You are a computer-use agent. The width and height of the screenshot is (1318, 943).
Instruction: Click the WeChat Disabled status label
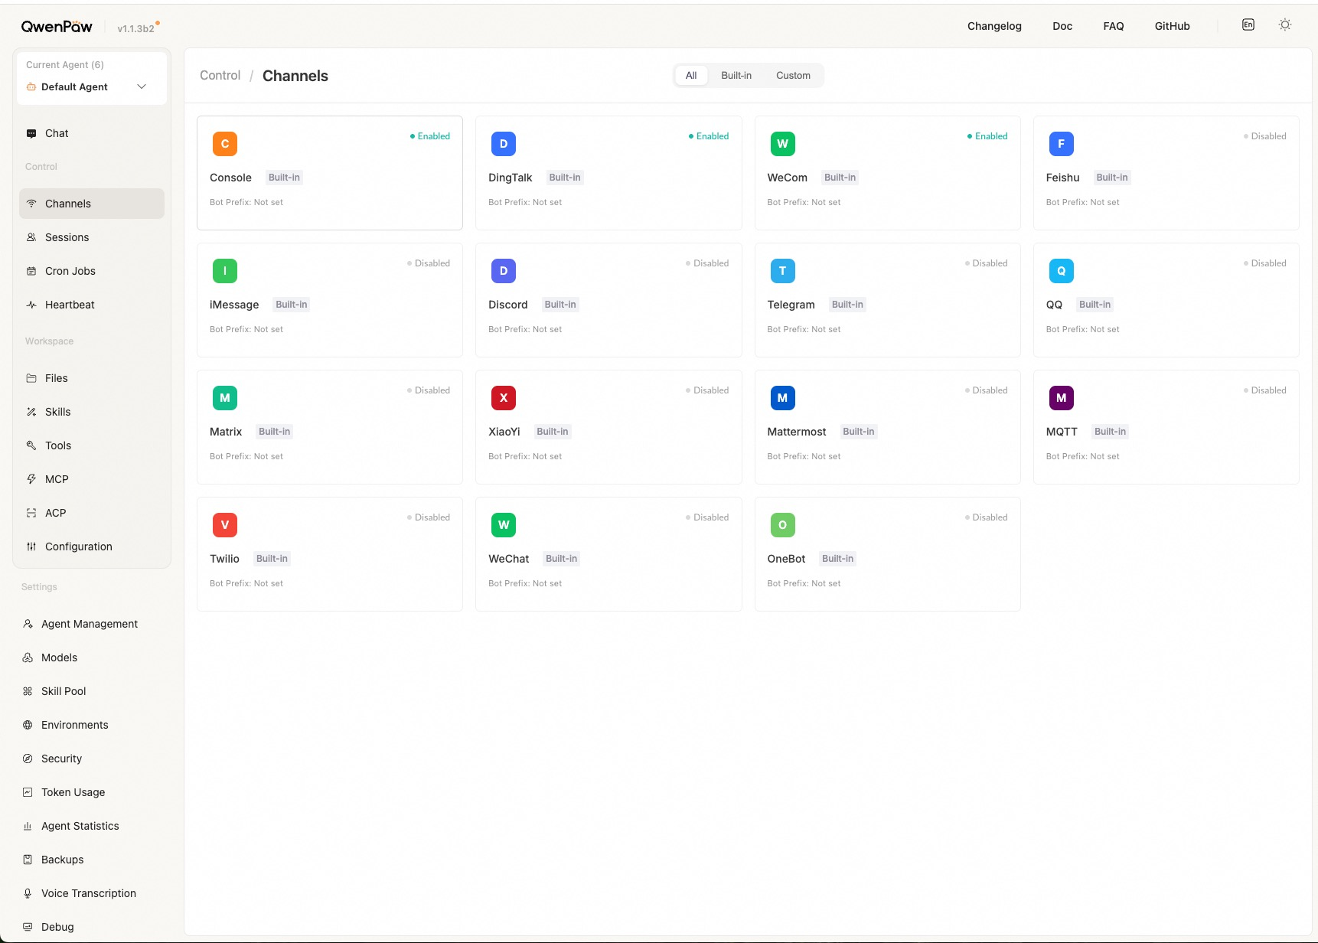(707, 517)
